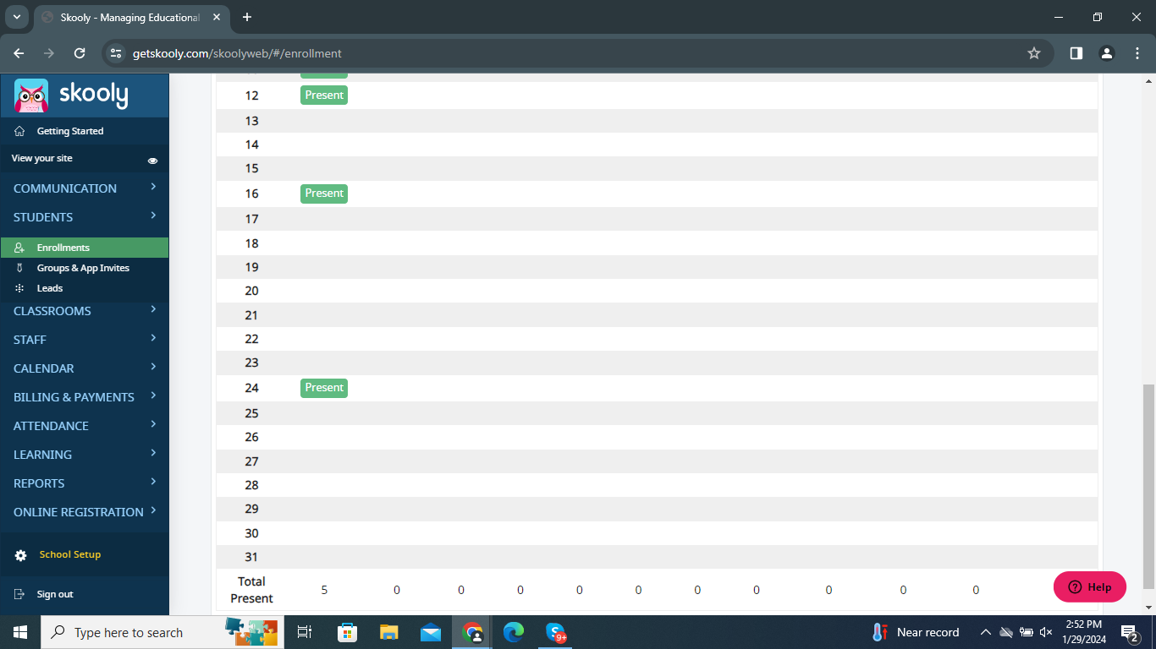1156x649 pixels.
Task: Click Present badge on day 16
Action: [324, 194]
